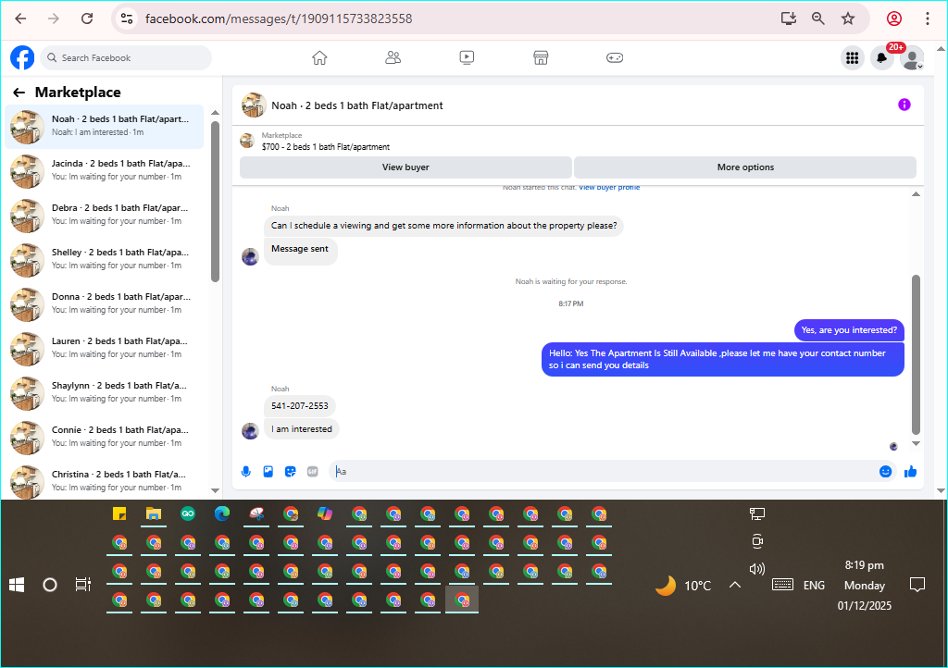Screen dimensions: 948x668
Task: Click the install app icon in address bar
Action: pos(789,19)
